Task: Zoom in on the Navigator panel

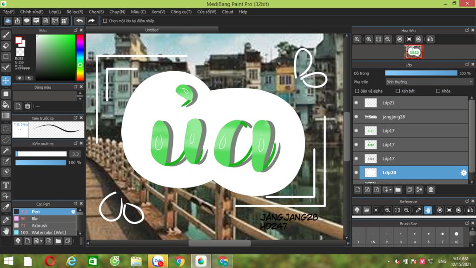Action: coord(369,39)
